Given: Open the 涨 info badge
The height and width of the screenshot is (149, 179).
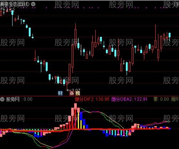Looking at the screenshot, I should 72,93.
